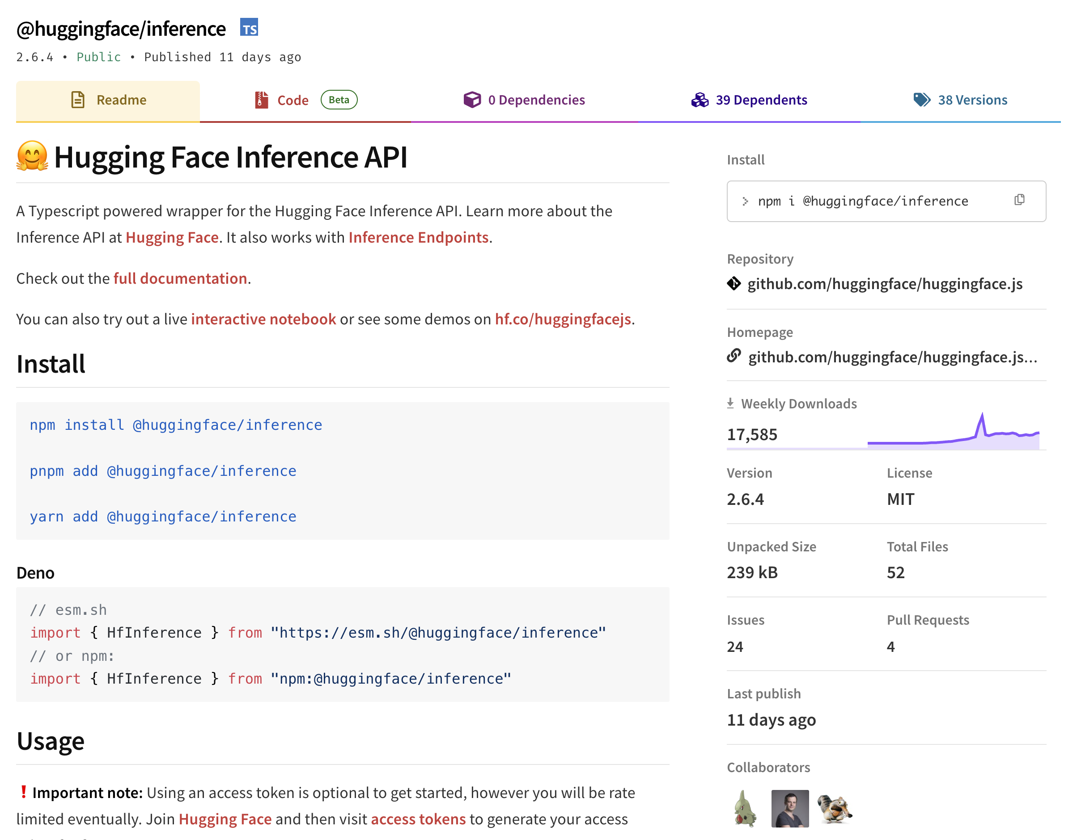This screenshot has height=840, width=1077.
Task: Click the Code zip file icon
Action: 261,100
